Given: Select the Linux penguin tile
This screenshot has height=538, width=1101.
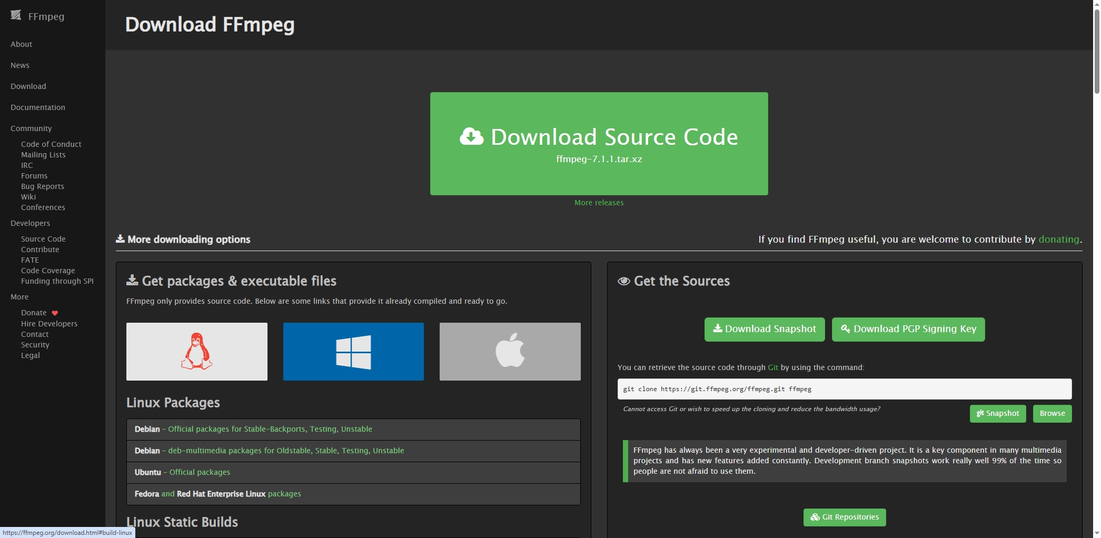Looking at the screenshot, I should (x=196, y=351).
